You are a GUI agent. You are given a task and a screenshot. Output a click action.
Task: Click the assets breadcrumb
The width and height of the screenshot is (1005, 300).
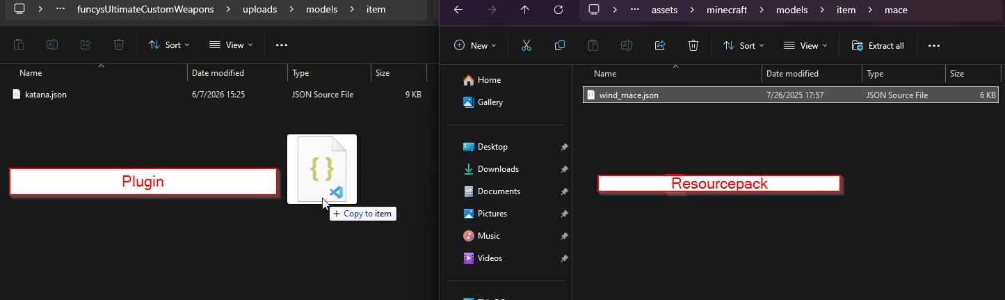click(x=664, y=10)
